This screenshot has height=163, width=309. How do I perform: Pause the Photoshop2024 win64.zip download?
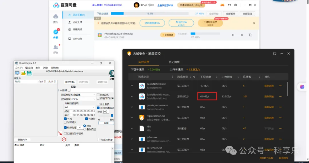(233, 35)
